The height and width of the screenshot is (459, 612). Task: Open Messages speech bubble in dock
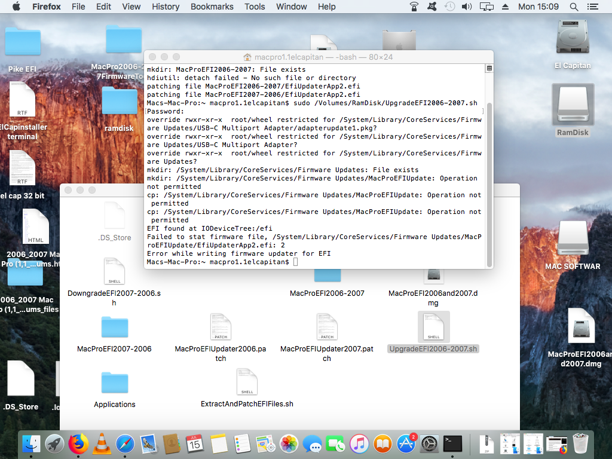(312, 444)
